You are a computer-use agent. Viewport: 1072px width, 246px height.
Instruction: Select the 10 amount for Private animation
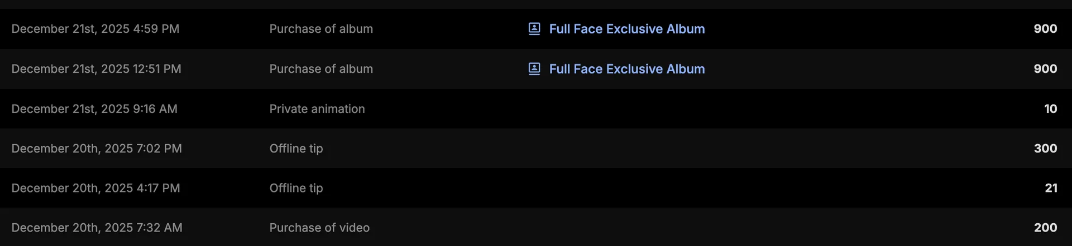[1050, 109]
